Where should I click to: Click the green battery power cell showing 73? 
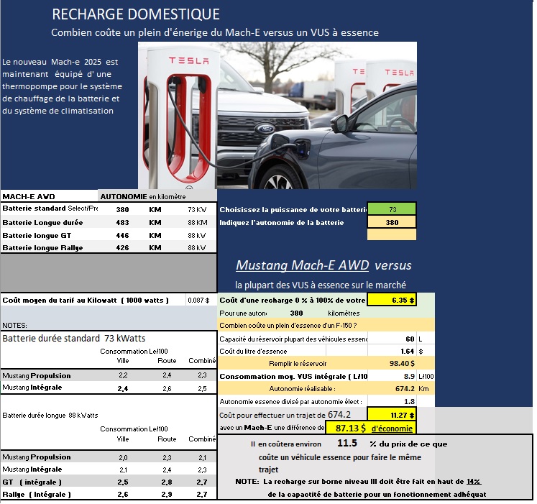pos(391,209)
